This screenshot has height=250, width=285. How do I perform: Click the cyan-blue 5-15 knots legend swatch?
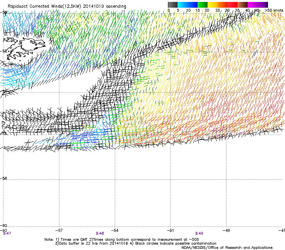tap(188, 5)
